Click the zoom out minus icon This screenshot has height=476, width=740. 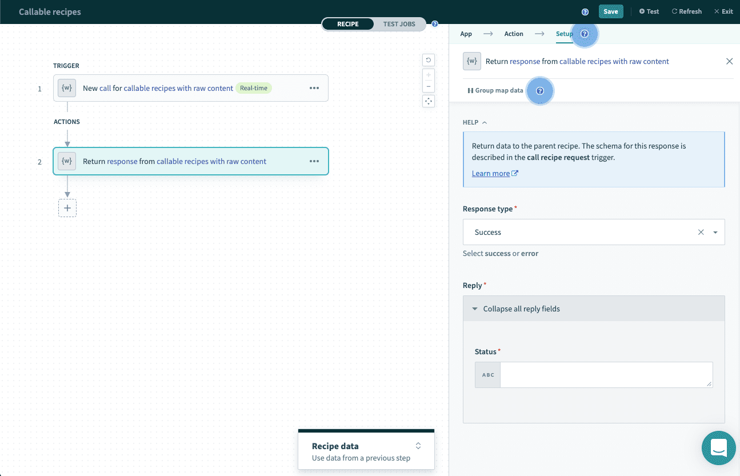[x=428, y=87]
